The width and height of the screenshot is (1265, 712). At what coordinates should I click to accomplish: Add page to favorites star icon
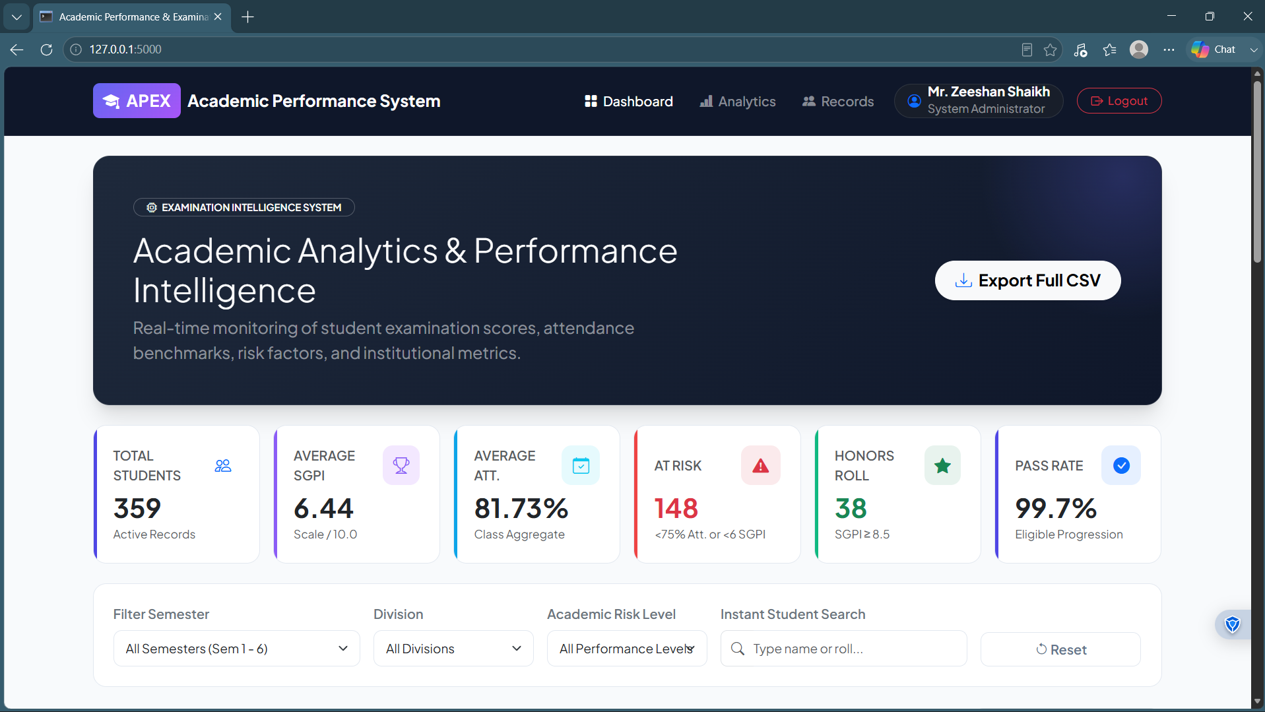[x=1051, y=49]
